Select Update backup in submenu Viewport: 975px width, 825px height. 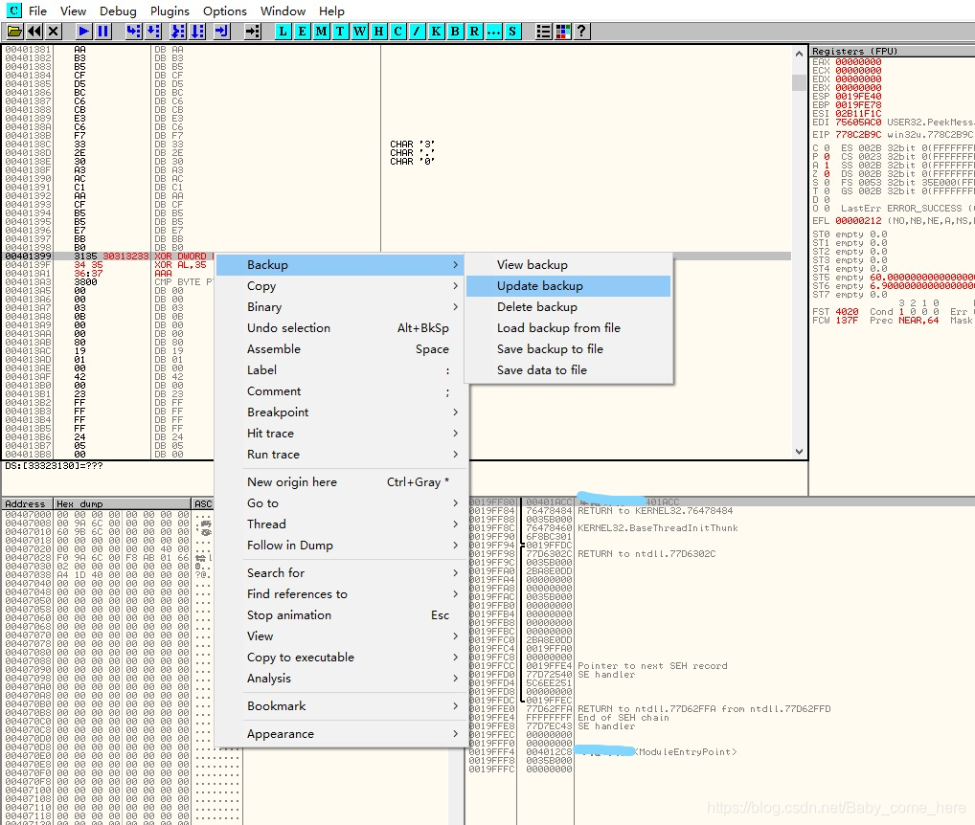tap(568, 286)
